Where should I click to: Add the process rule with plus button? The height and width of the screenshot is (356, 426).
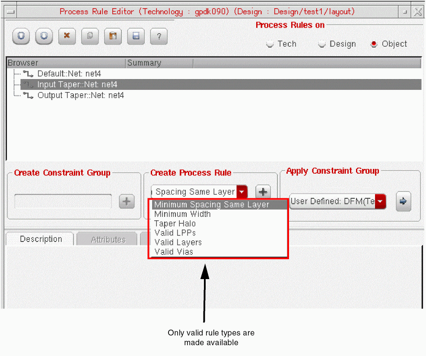263,192
